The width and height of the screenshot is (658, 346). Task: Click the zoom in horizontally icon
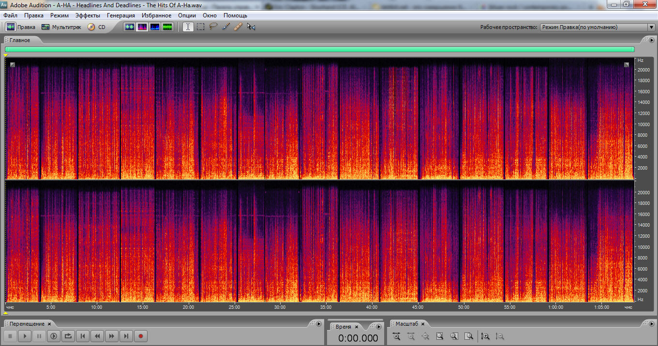pos(396,336)
